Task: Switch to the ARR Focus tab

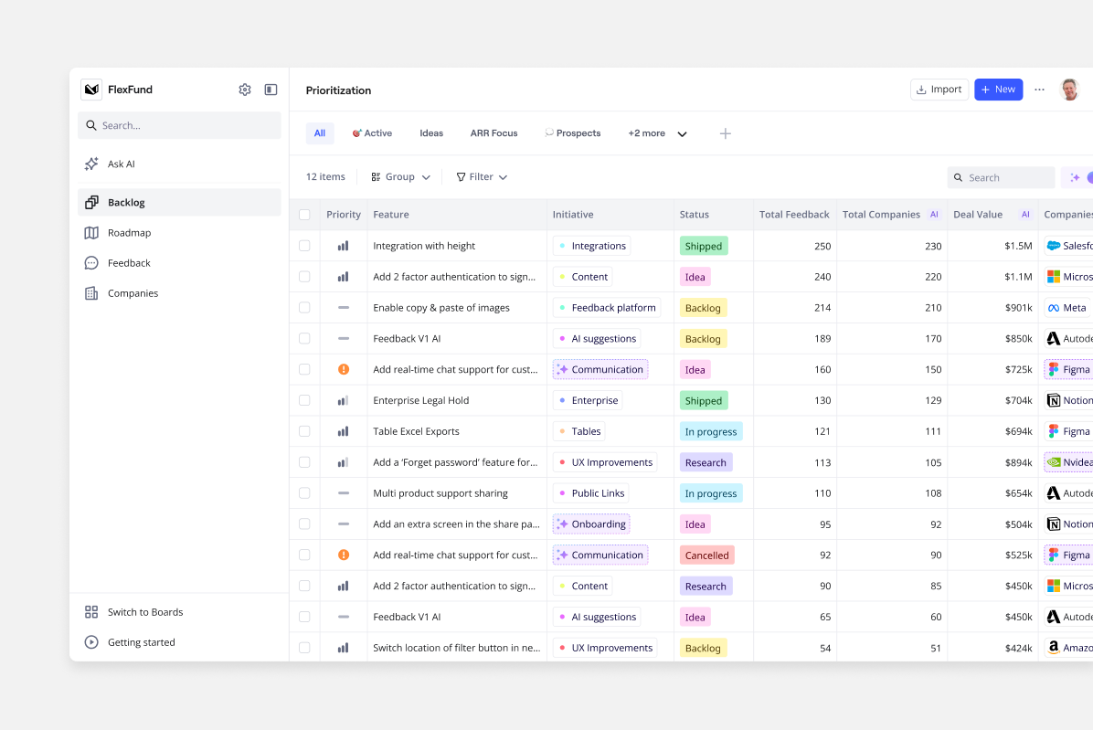Action: [x=493, y=133]
